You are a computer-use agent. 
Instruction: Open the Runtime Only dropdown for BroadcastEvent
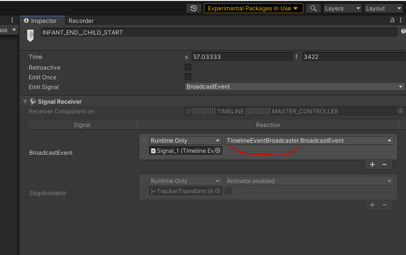tap(185, 141)
